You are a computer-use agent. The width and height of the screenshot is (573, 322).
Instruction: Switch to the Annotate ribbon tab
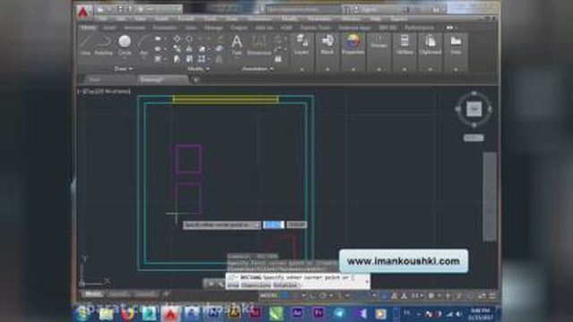tap(134, 28)
